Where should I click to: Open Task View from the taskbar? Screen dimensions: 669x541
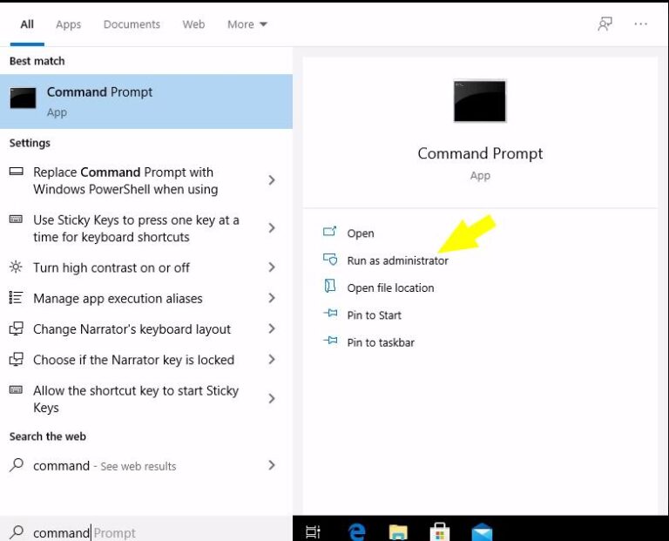(x=313, y=532)
